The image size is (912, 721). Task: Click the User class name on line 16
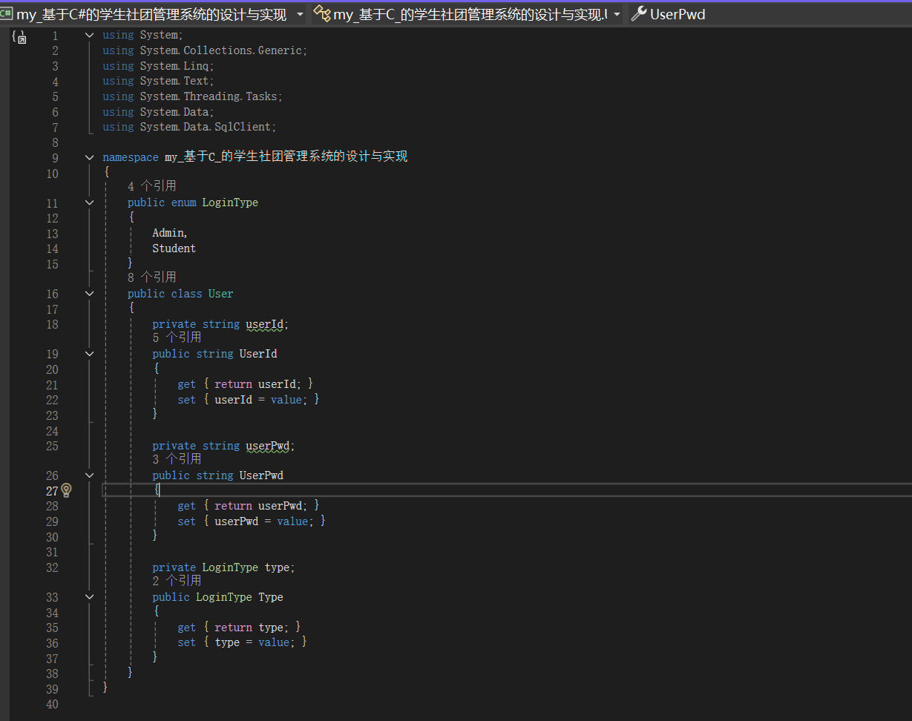tap(220, 294)
